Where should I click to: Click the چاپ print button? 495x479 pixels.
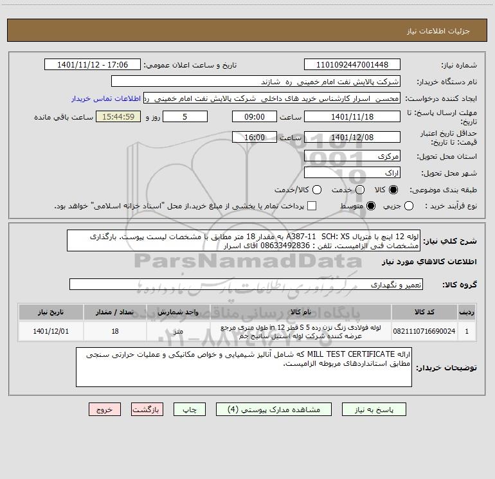pyautogui.click(x=190, y=410)
